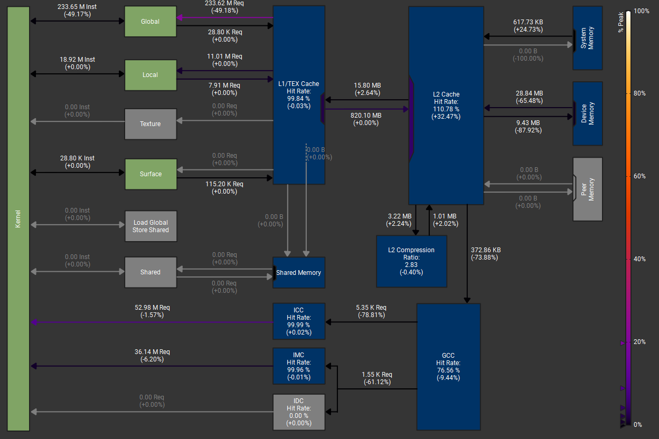Select the Kernel block in the diagram

[x=17, y=219]
